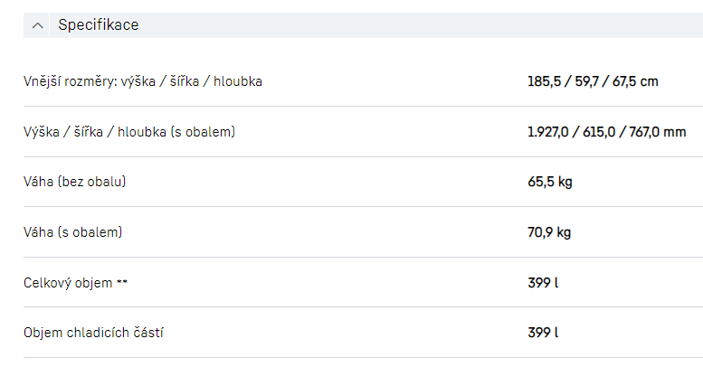
Task: Click the 399 l value for Celkový objem
Action: point(543,283)
